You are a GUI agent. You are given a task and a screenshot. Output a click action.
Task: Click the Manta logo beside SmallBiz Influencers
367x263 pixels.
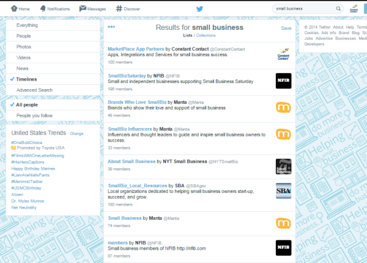point(283,134)
